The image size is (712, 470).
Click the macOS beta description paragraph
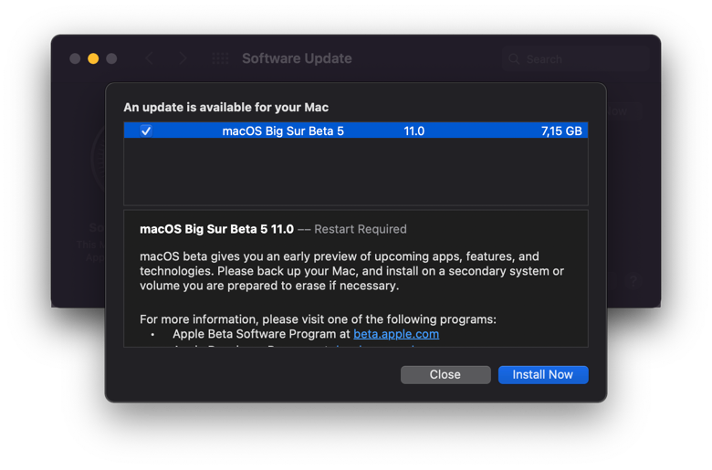click(x=351, y=271)
